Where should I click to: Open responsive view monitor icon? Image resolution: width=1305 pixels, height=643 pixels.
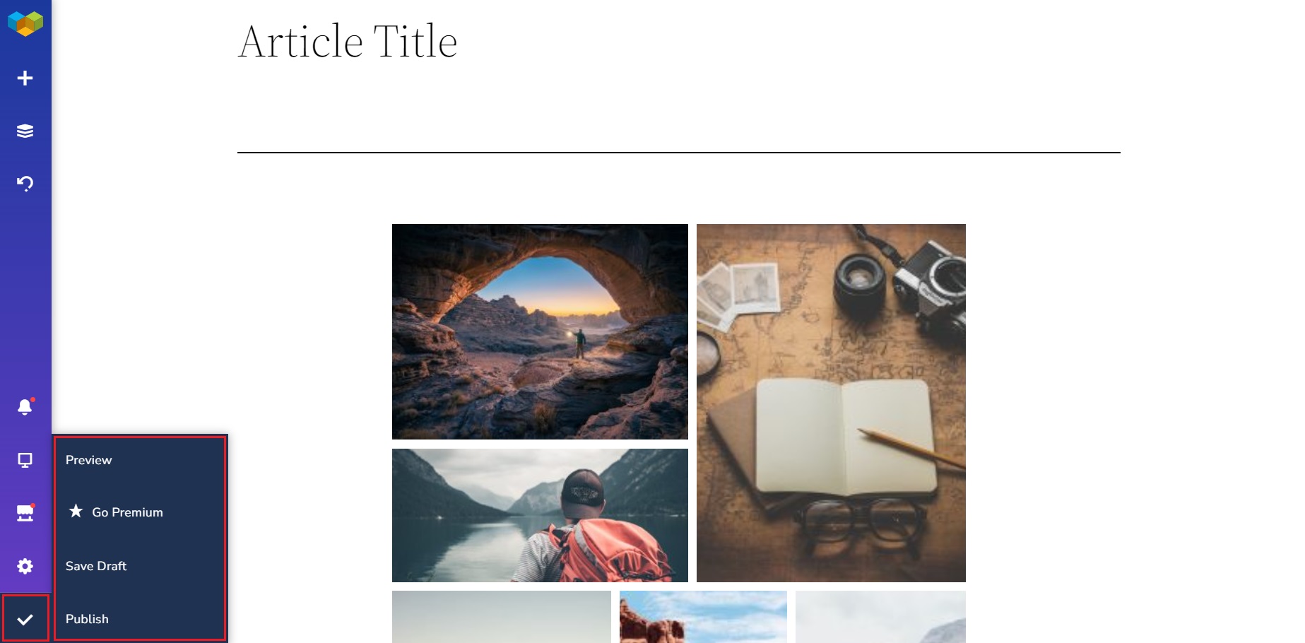tap(25, 460)
